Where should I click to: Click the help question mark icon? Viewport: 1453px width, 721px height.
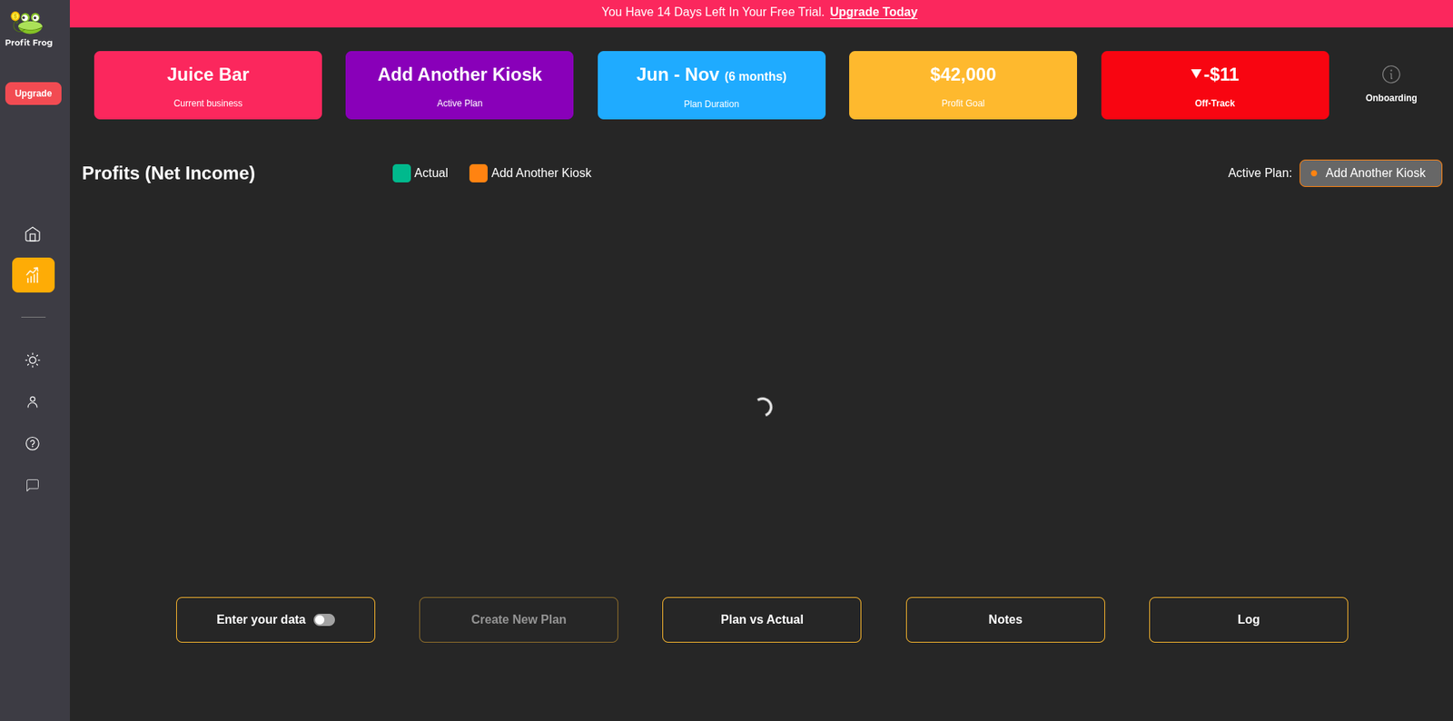point(33,444)
